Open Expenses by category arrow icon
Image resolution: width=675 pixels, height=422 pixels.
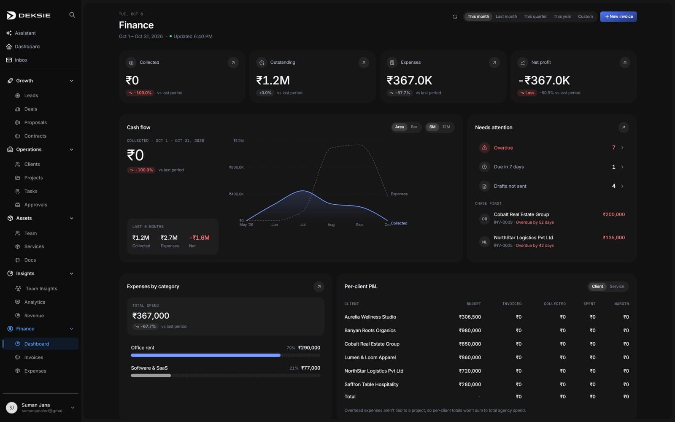[x=319, y=287]
